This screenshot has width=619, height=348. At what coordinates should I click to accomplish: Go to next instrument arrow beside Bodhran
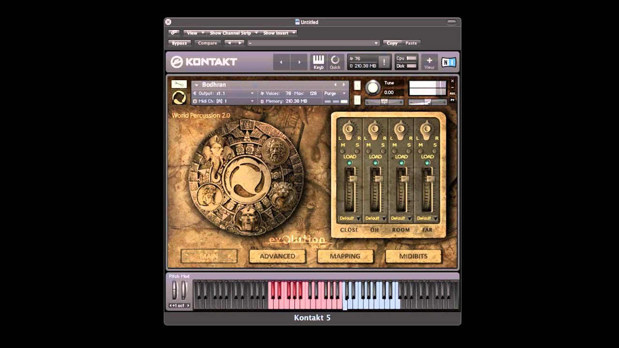coord(344,85)
